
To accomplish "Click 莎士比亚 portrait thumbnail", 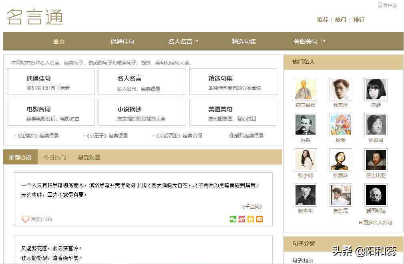I will point(376,159).
